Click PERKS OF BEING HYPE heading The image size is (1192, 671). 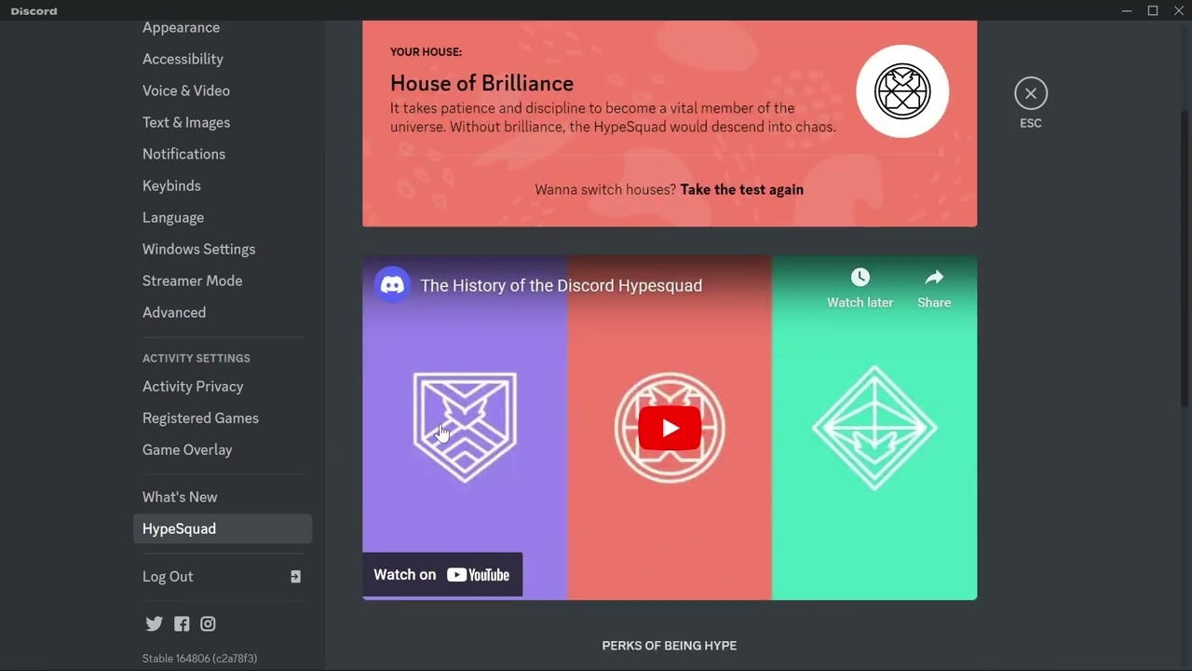670,645
